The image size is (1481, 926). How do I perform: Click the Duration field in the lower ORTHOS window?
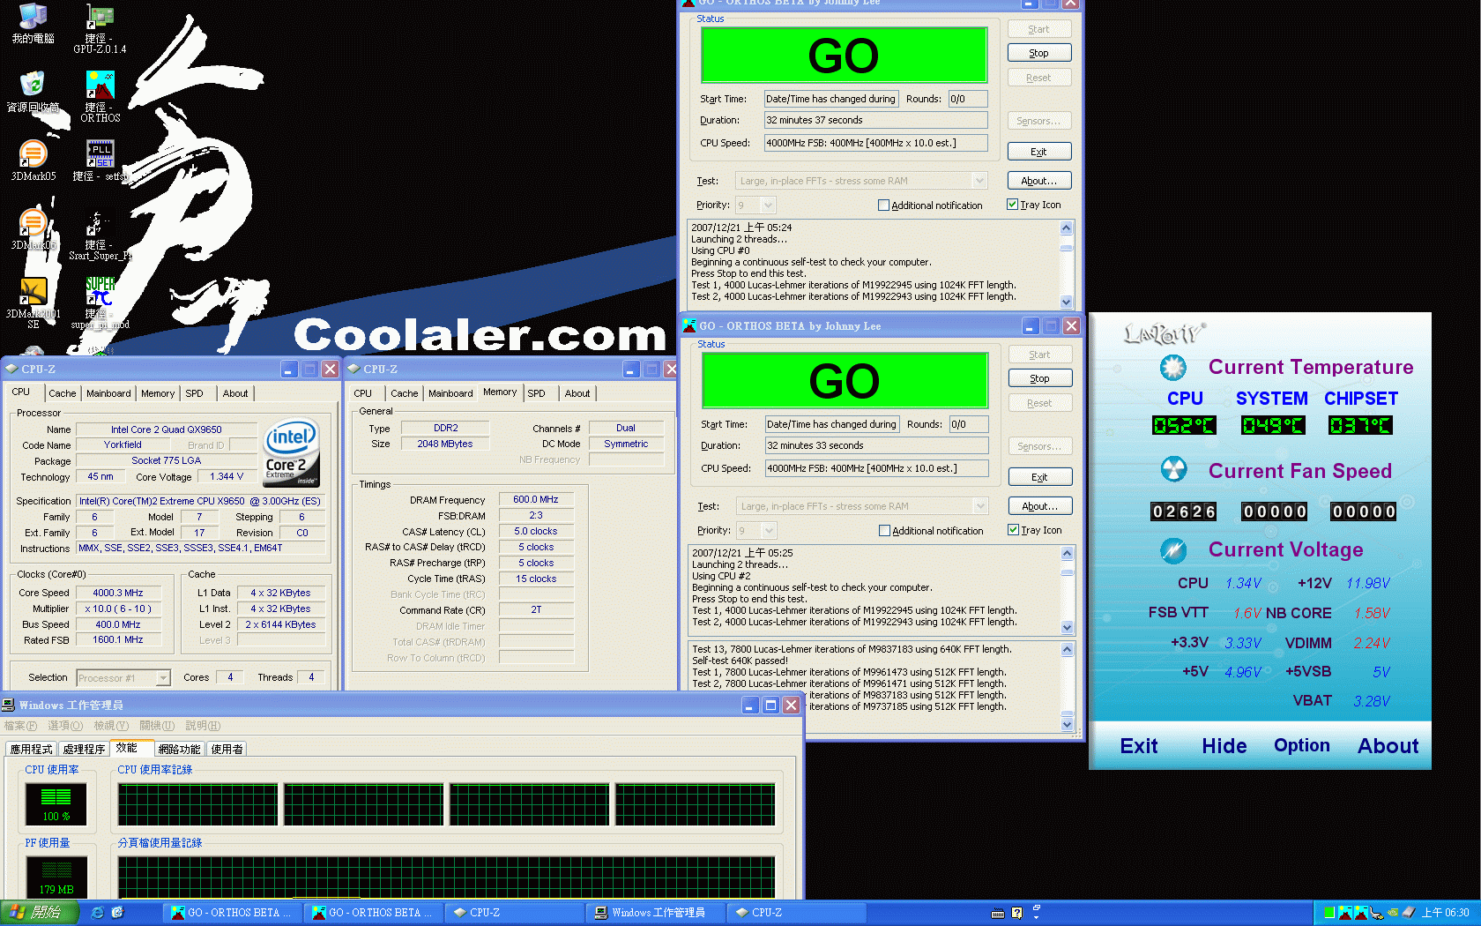click(876, 445)
